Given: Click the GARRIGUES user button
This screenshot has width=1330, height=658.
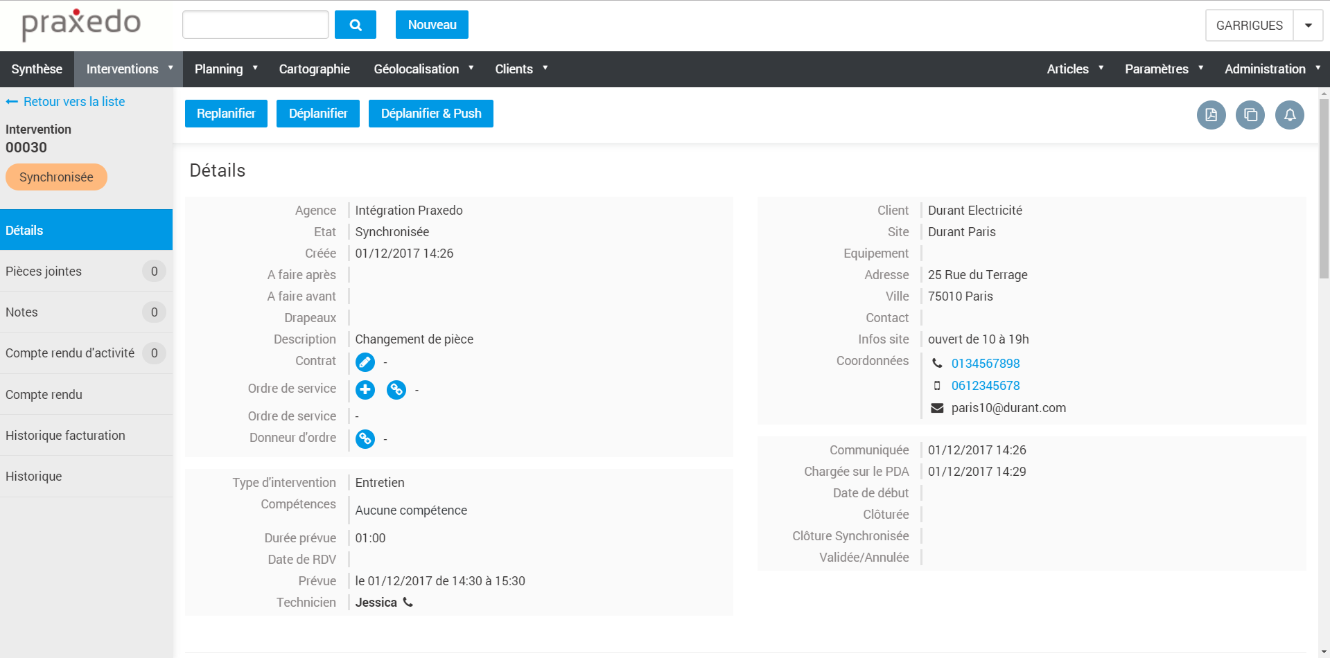Looking at the screenshot, I should pyautogui.click(x=1249, y=26).
